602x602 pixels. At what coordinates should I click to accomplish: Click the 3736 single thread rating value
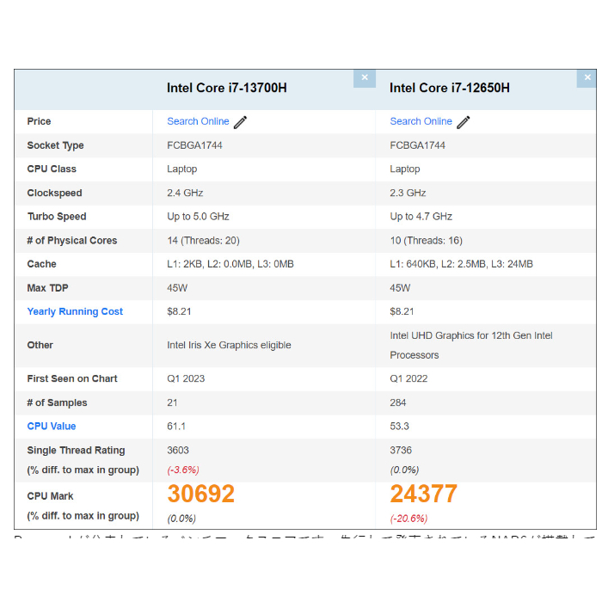[x=401, y=450]
